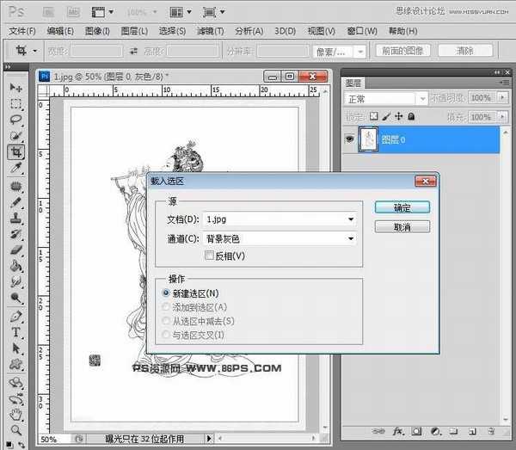This screenshot has height=450, width=516.
Task: Click the layer style fx icon
Action: tap(398, 429)
